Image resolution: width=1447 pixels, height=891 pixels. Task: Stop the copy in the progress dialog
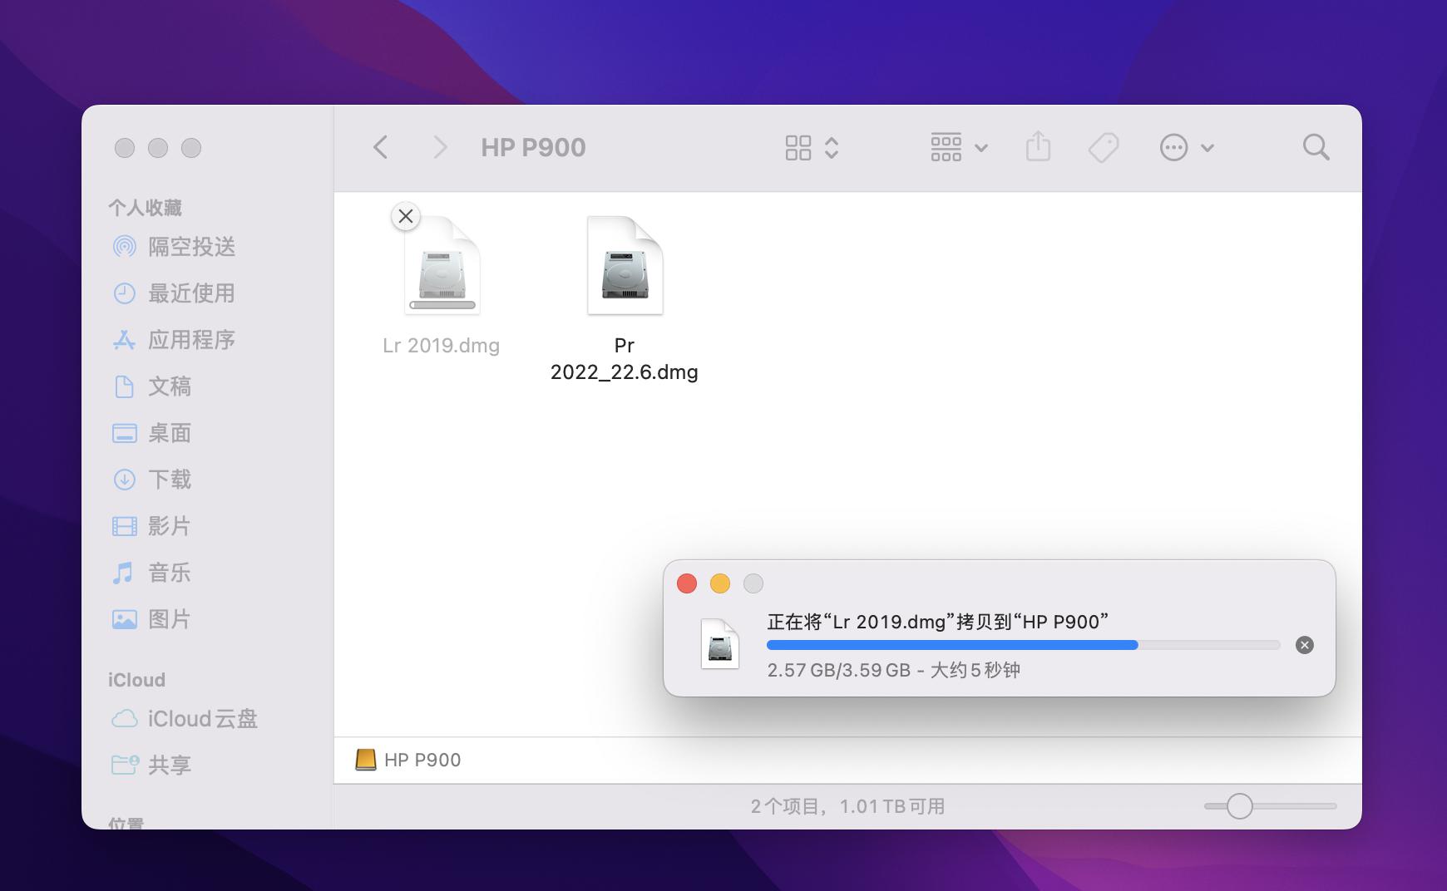coord(1304,644)
